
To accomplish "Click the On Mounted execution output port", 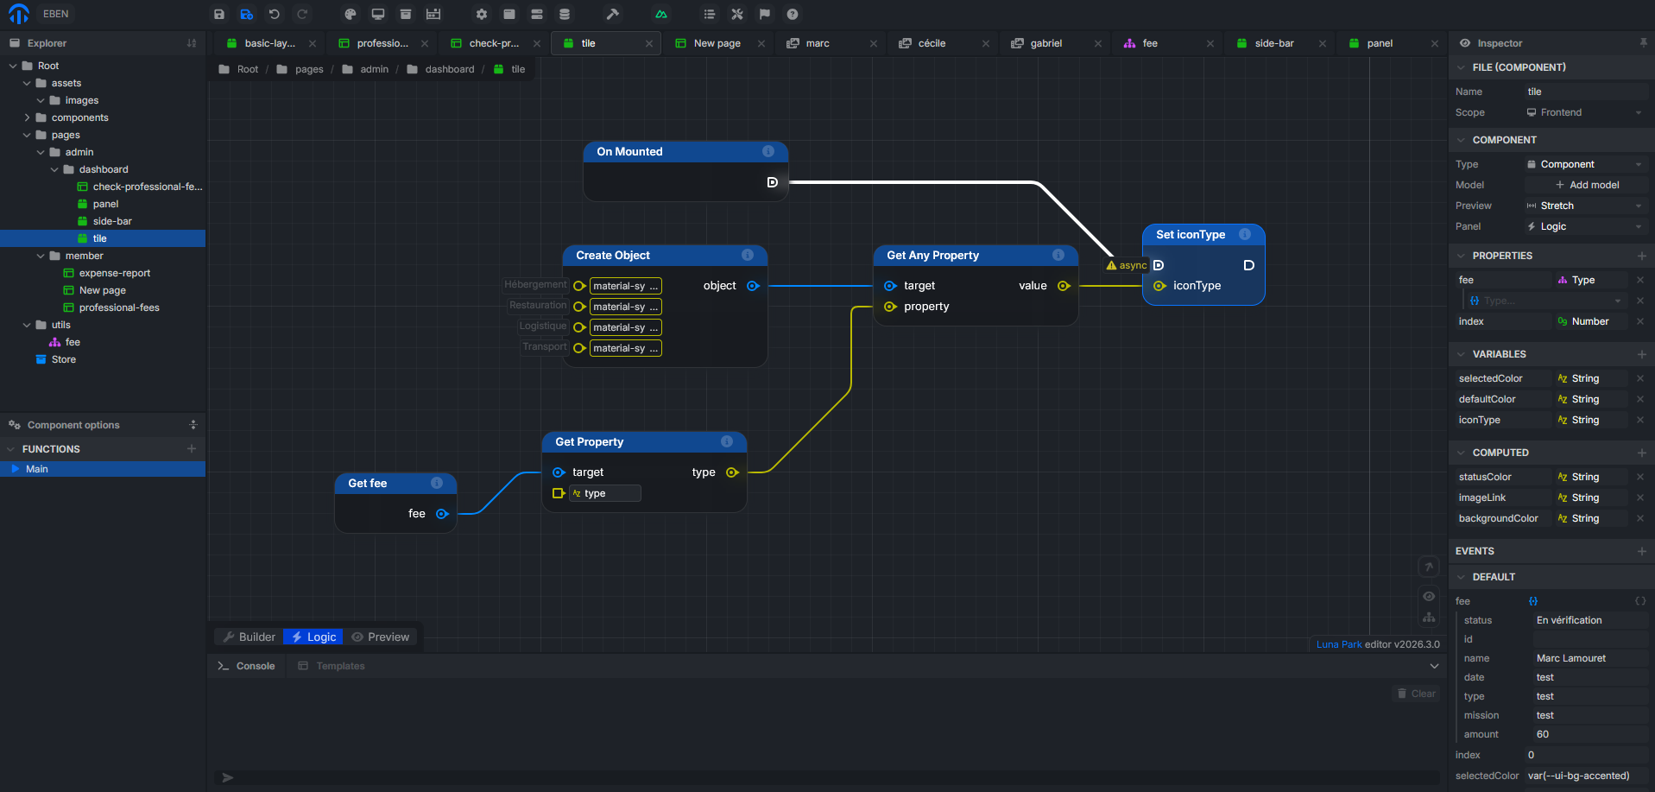I will pos(773,182).
